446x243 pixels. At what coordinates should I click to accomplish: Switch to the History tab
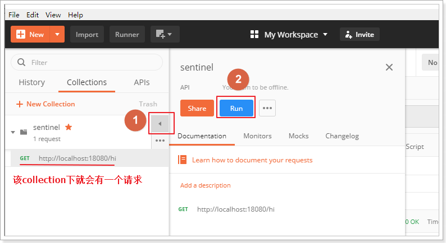31,82
